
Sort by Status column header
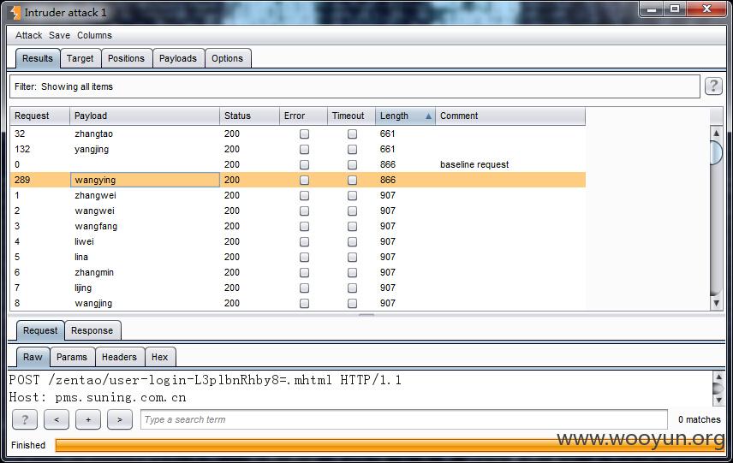coord(249,116)
